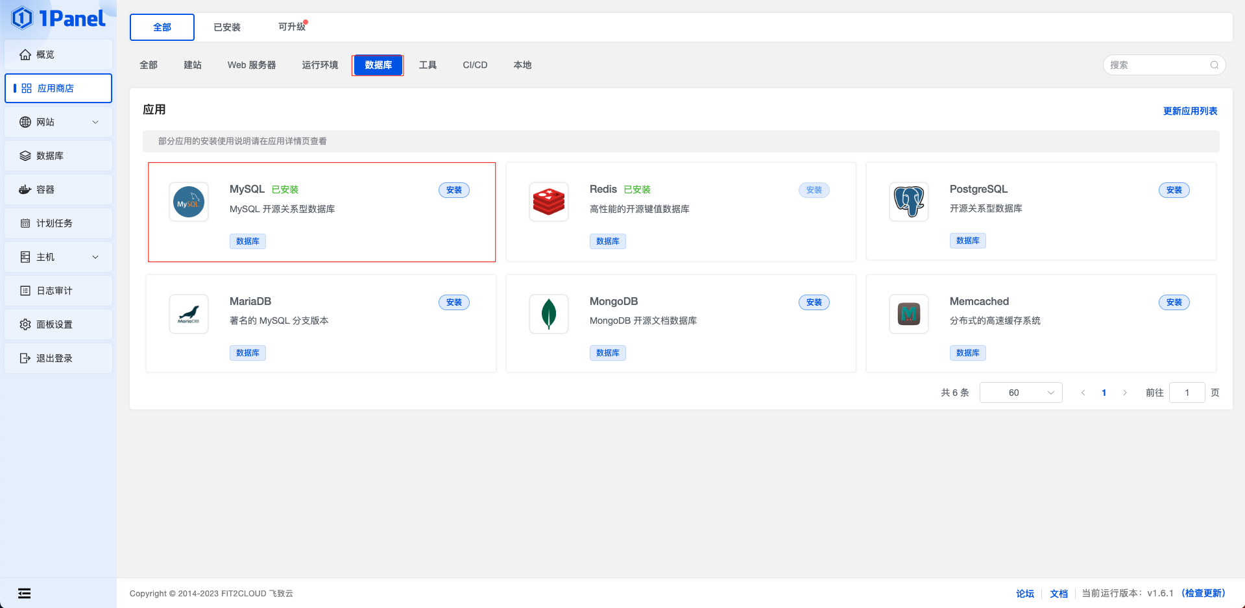Open the page size 60 dropdown

tap(1021, 393)
